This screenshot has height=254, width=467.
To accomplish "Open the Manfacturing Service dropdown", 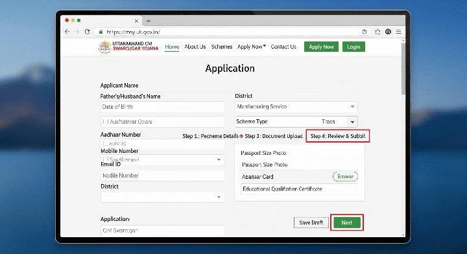I will 296,106.
